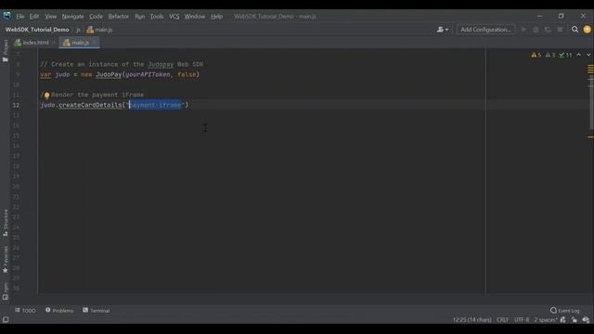Click the intention lightbulb on line 11
The image size is (594, 334).
click(x=46, y=95)
